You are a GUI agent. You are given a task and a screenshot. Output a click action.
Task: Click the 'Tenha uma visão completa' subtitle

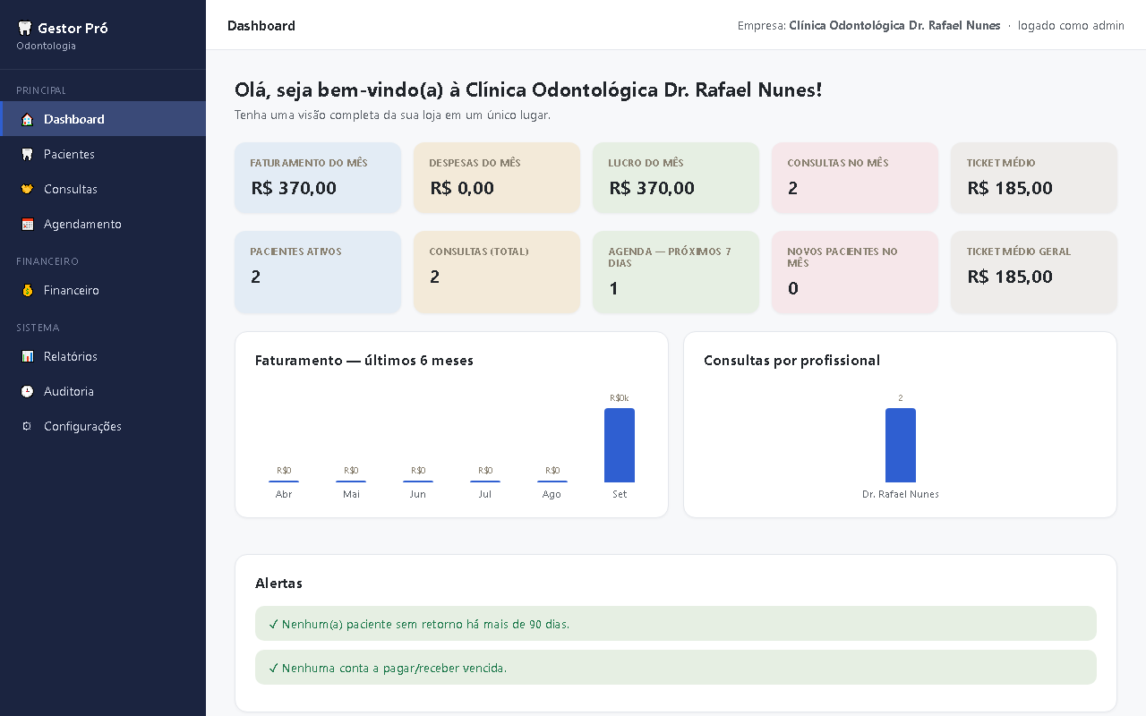click(392, 115)
